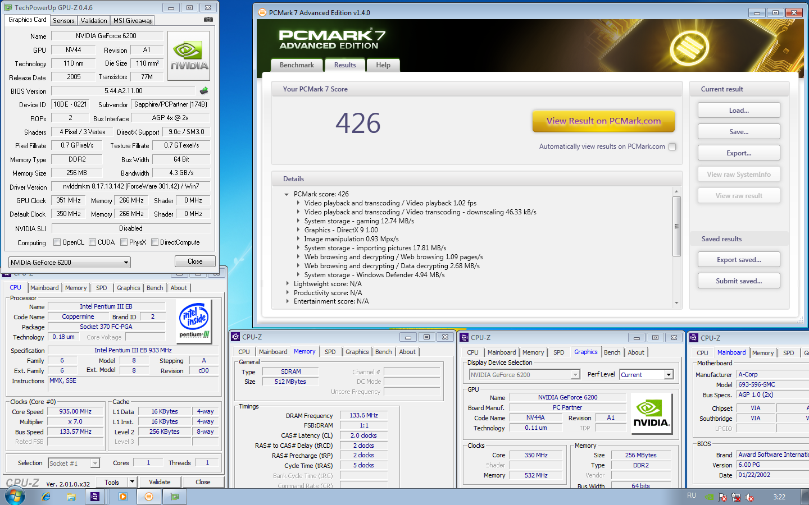The height and width of the screenshot is (505, 809).
Task: Open the Socket #1 selection dropdown
Action: click(74, 463)
